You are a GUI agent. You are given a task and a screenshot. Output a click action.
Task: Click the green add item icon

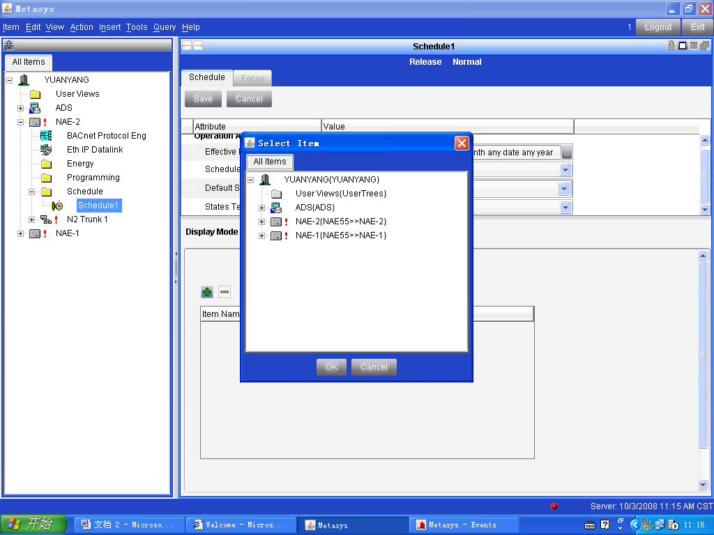(x=207, y=292)
